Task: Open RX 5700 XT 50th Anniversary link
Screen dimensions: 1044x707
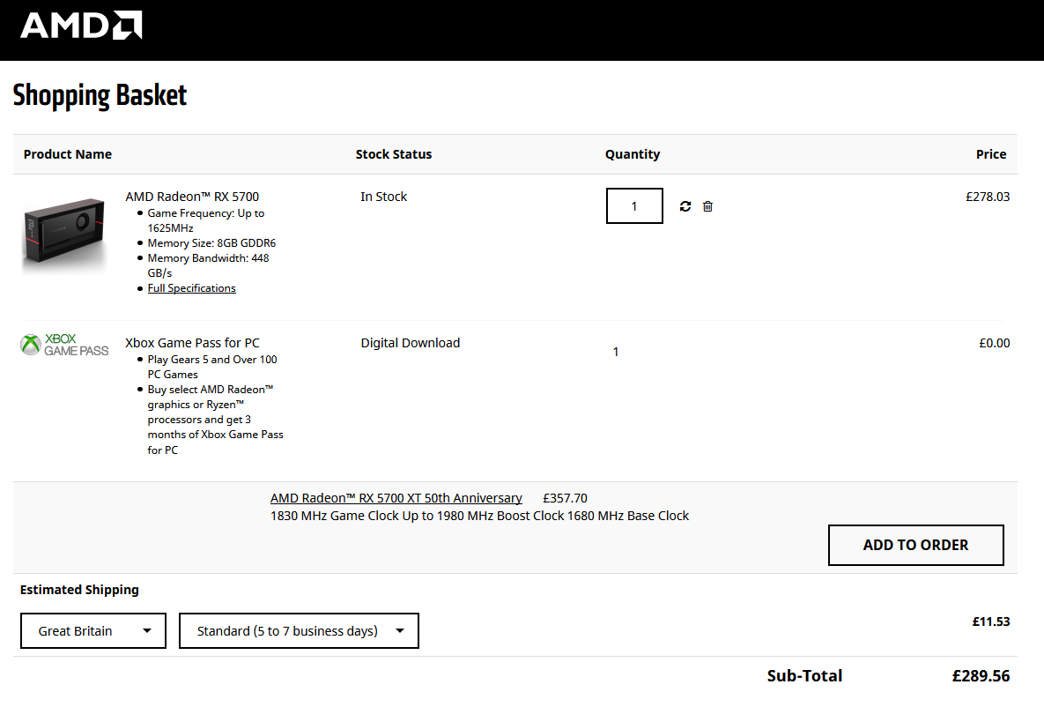Action: (396, 498)
